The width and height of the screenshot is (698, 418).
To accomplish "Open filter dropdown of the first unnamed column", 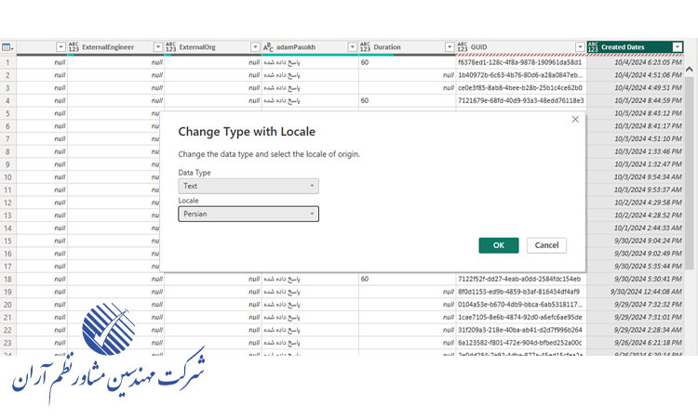I will [x=61, y=47].
